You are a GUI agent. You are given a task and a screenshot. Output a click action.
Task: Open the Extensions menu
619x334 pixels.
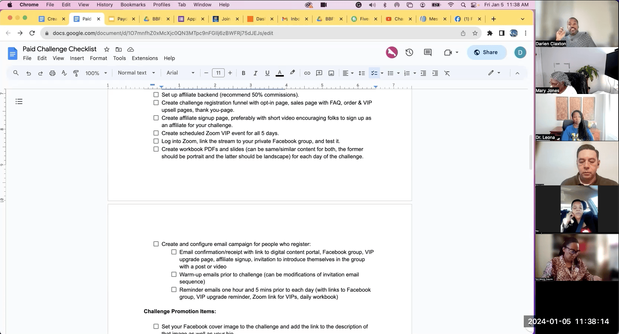(145, 58)
